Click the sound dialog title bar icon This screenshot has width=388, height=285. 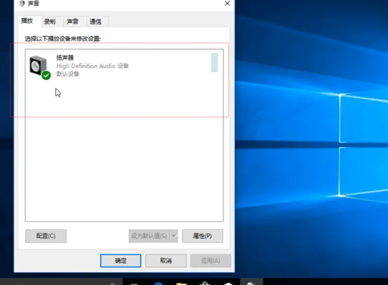click(x=22, y=4)
